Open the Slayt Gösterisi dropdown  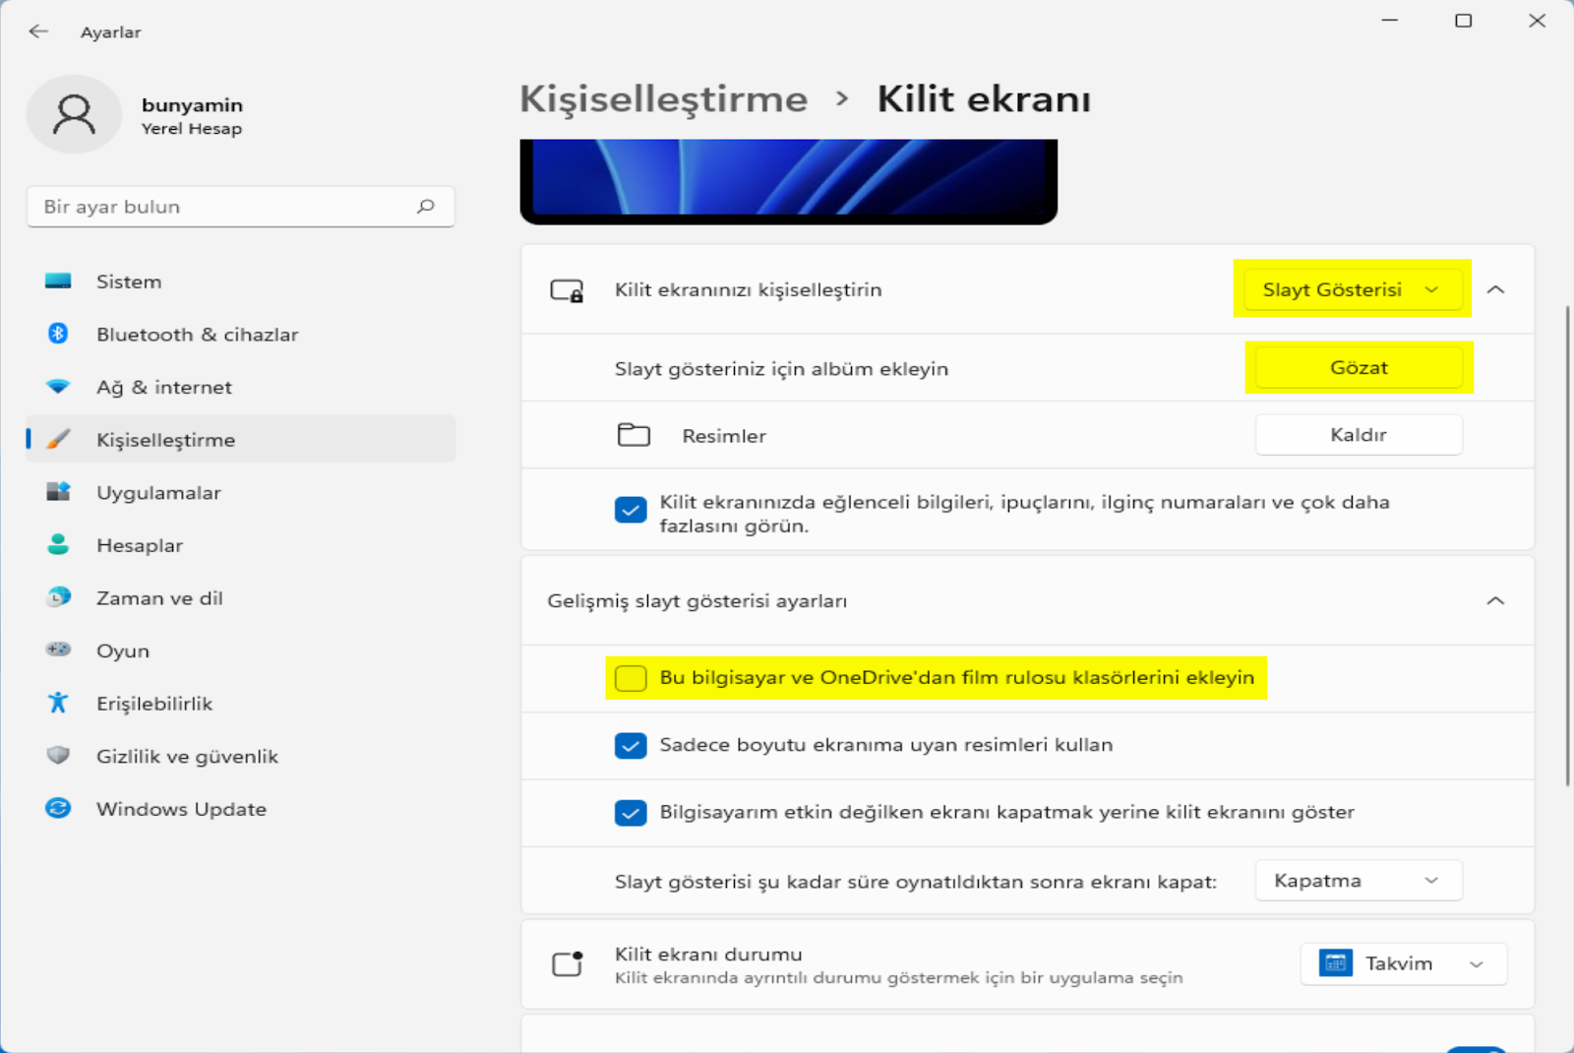[x=1353, y=289]
